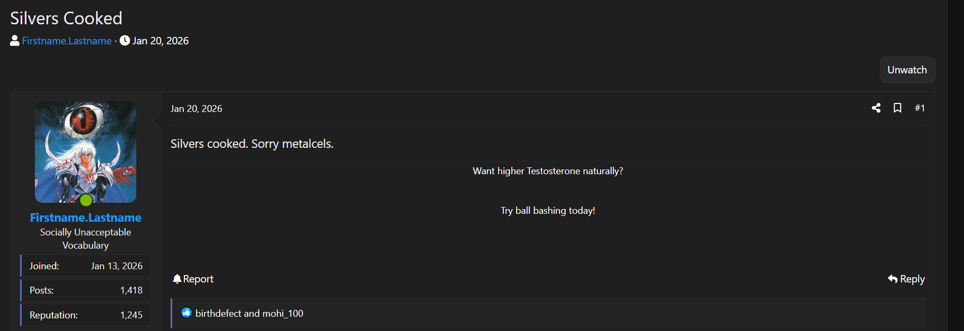Open the #1 post permalink
The height and width of the screenshot is (331, 964).
[x=920, y=108]
